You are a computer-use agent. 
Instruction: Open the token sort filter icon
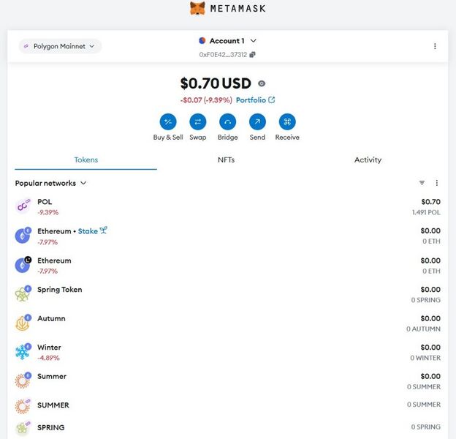click(x=422, y=183)
